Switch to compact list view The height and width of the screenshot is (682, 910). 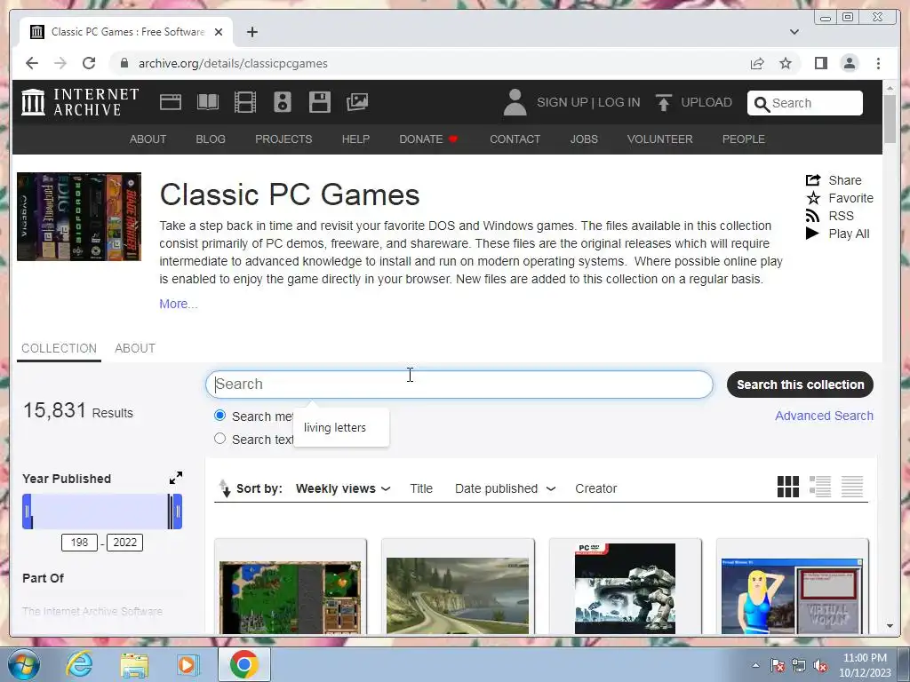pos(852,487)
